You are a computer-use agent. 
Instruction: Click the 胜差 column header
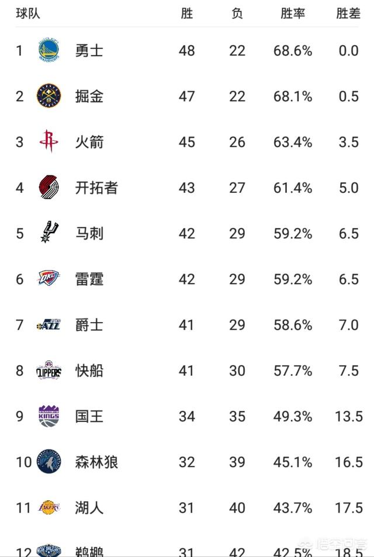pyautogui.click(x=348, y=13)
